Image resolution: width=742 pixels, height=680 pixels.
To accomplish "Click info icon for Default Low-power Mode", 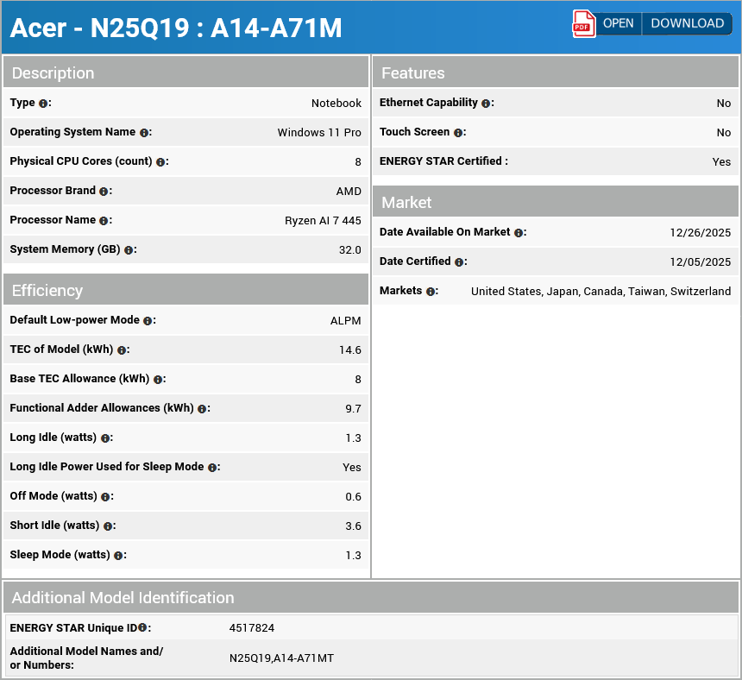I will (x=148, y=321).
